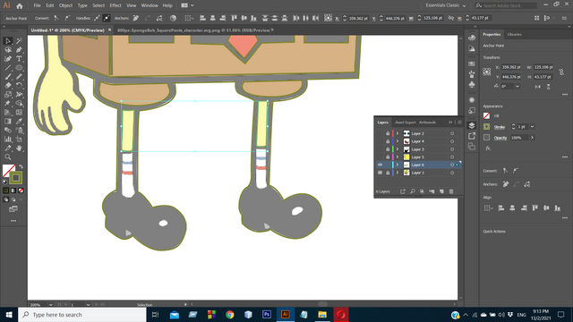
Task: Open the Essentials Classic workspace dropdown
Action: pos(446,5)
